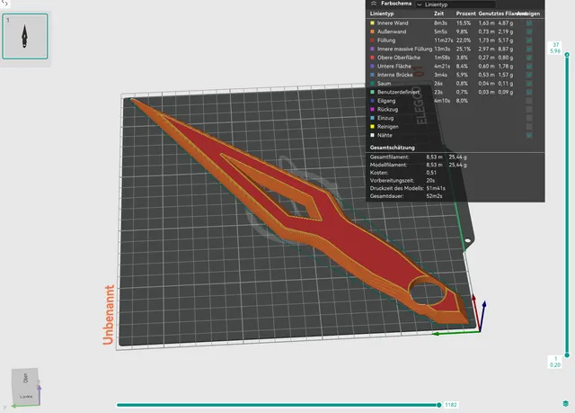Click the horizontal move slider handle

[438, 405]
